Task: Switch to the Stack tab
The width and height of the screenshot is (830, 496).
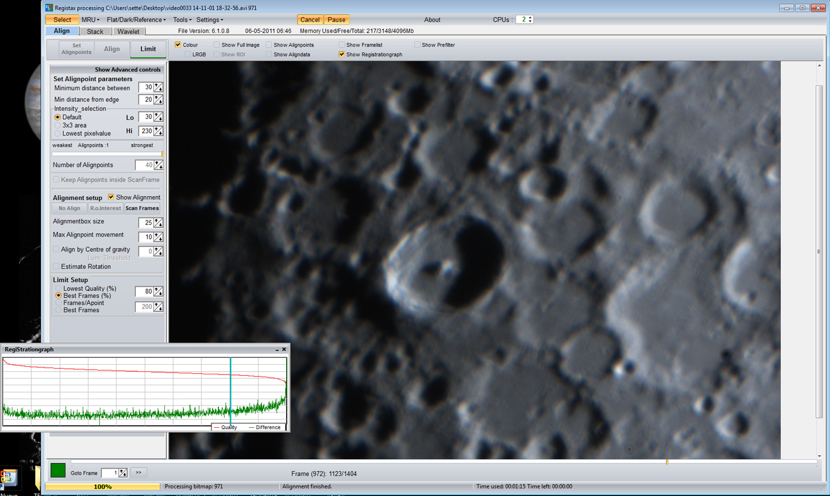Action: click(x=95, y=31)
